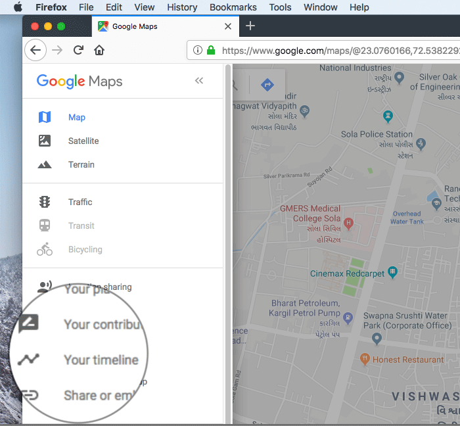Go to the browser home page
Image resolution: width=460 pixels, height=426 pixels.
pos(99,50)
